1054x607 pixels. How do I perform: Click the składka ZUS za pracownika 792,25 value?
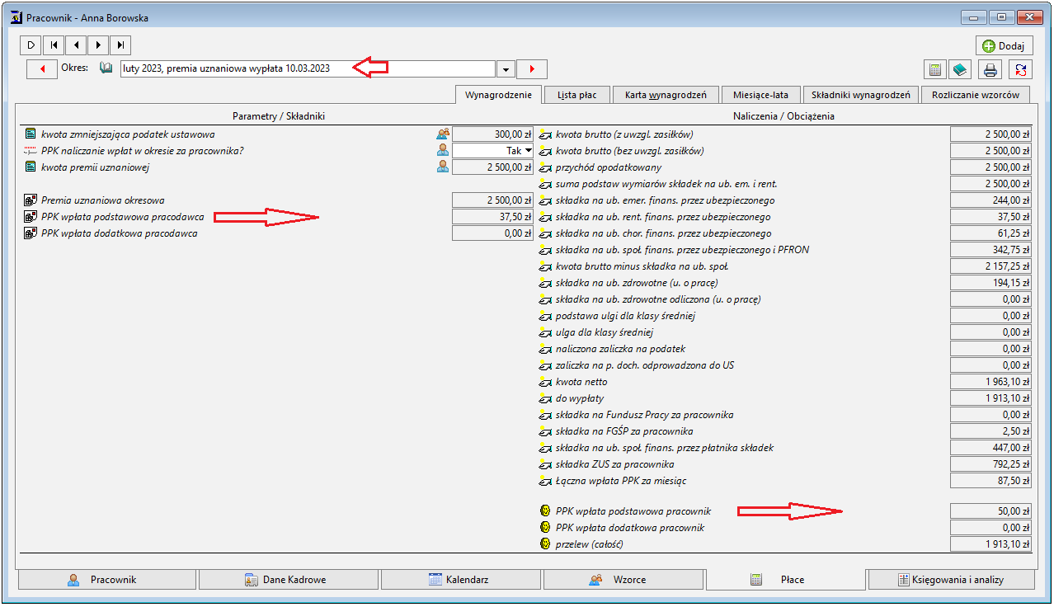pos(991,464)
